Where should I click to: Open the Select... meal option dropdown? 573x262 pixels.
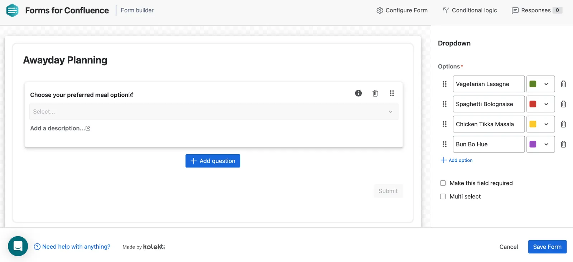pyautogui.click(x=214, y=112)
